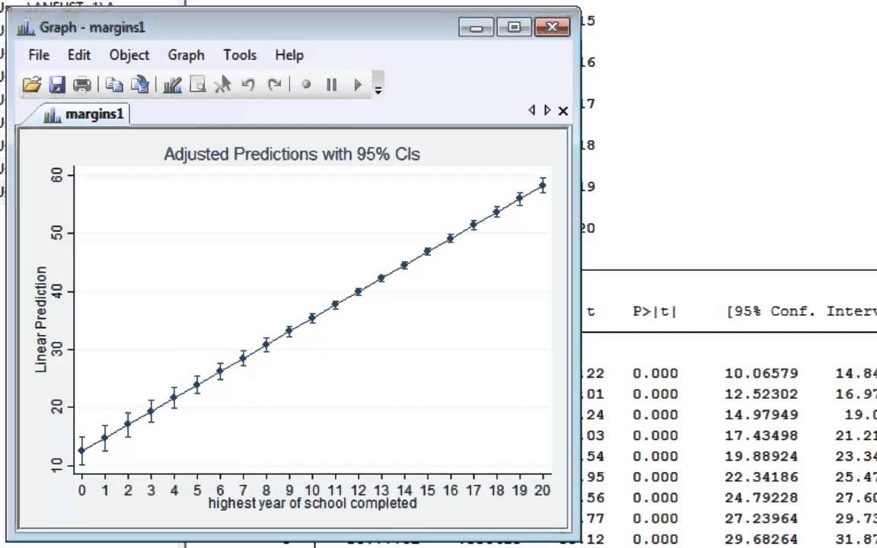This screenshot has width=877, height=548.
Task: Click the data point at x equals 0
Action: 81,450
